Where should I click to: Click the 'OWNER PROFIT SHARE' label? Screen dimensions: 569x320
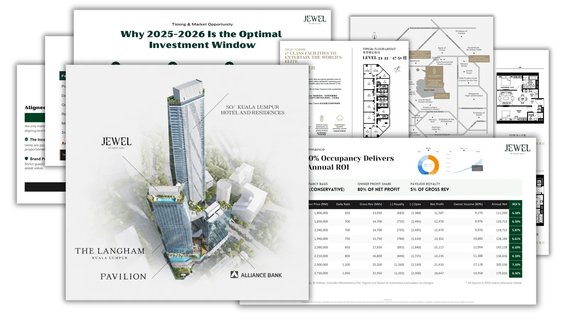[374, 184]
